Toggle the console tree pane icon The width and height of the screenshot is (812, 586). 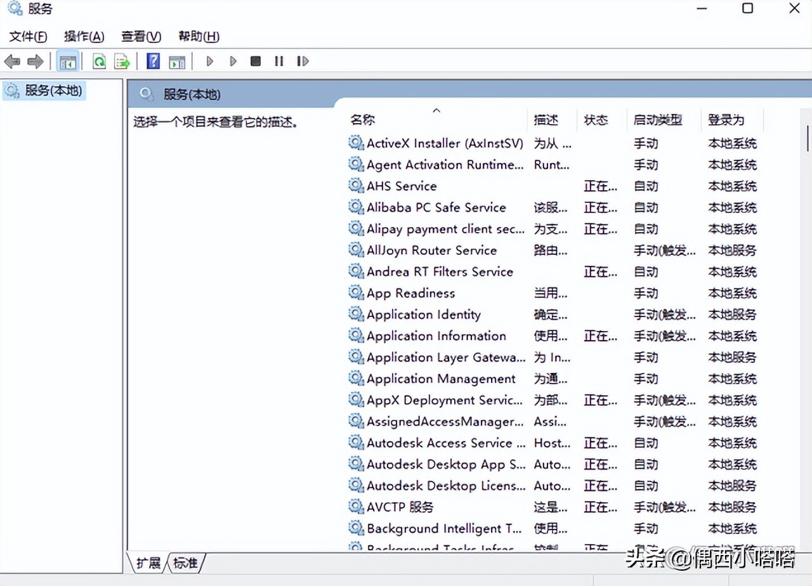click(68, 61)
